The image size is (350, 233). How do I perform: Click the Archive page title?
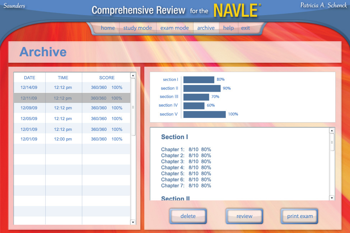(x=43, y=52)
